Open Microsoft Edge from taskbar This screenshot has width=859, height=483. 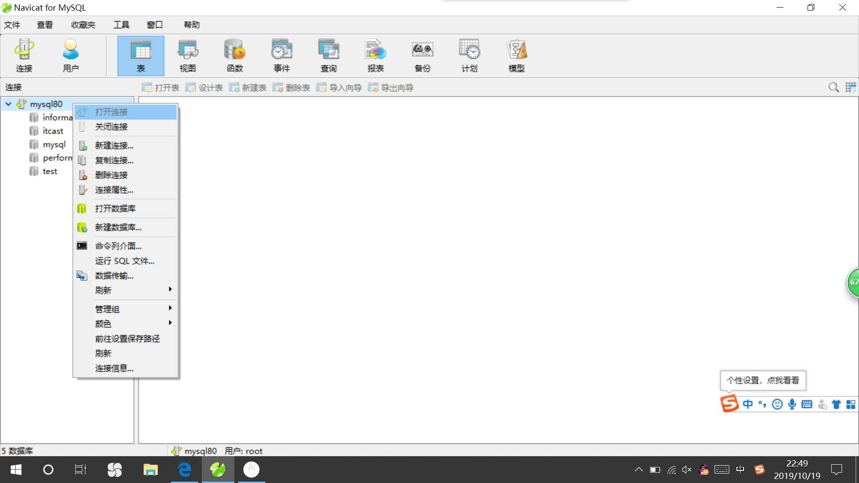coord(184,470)
